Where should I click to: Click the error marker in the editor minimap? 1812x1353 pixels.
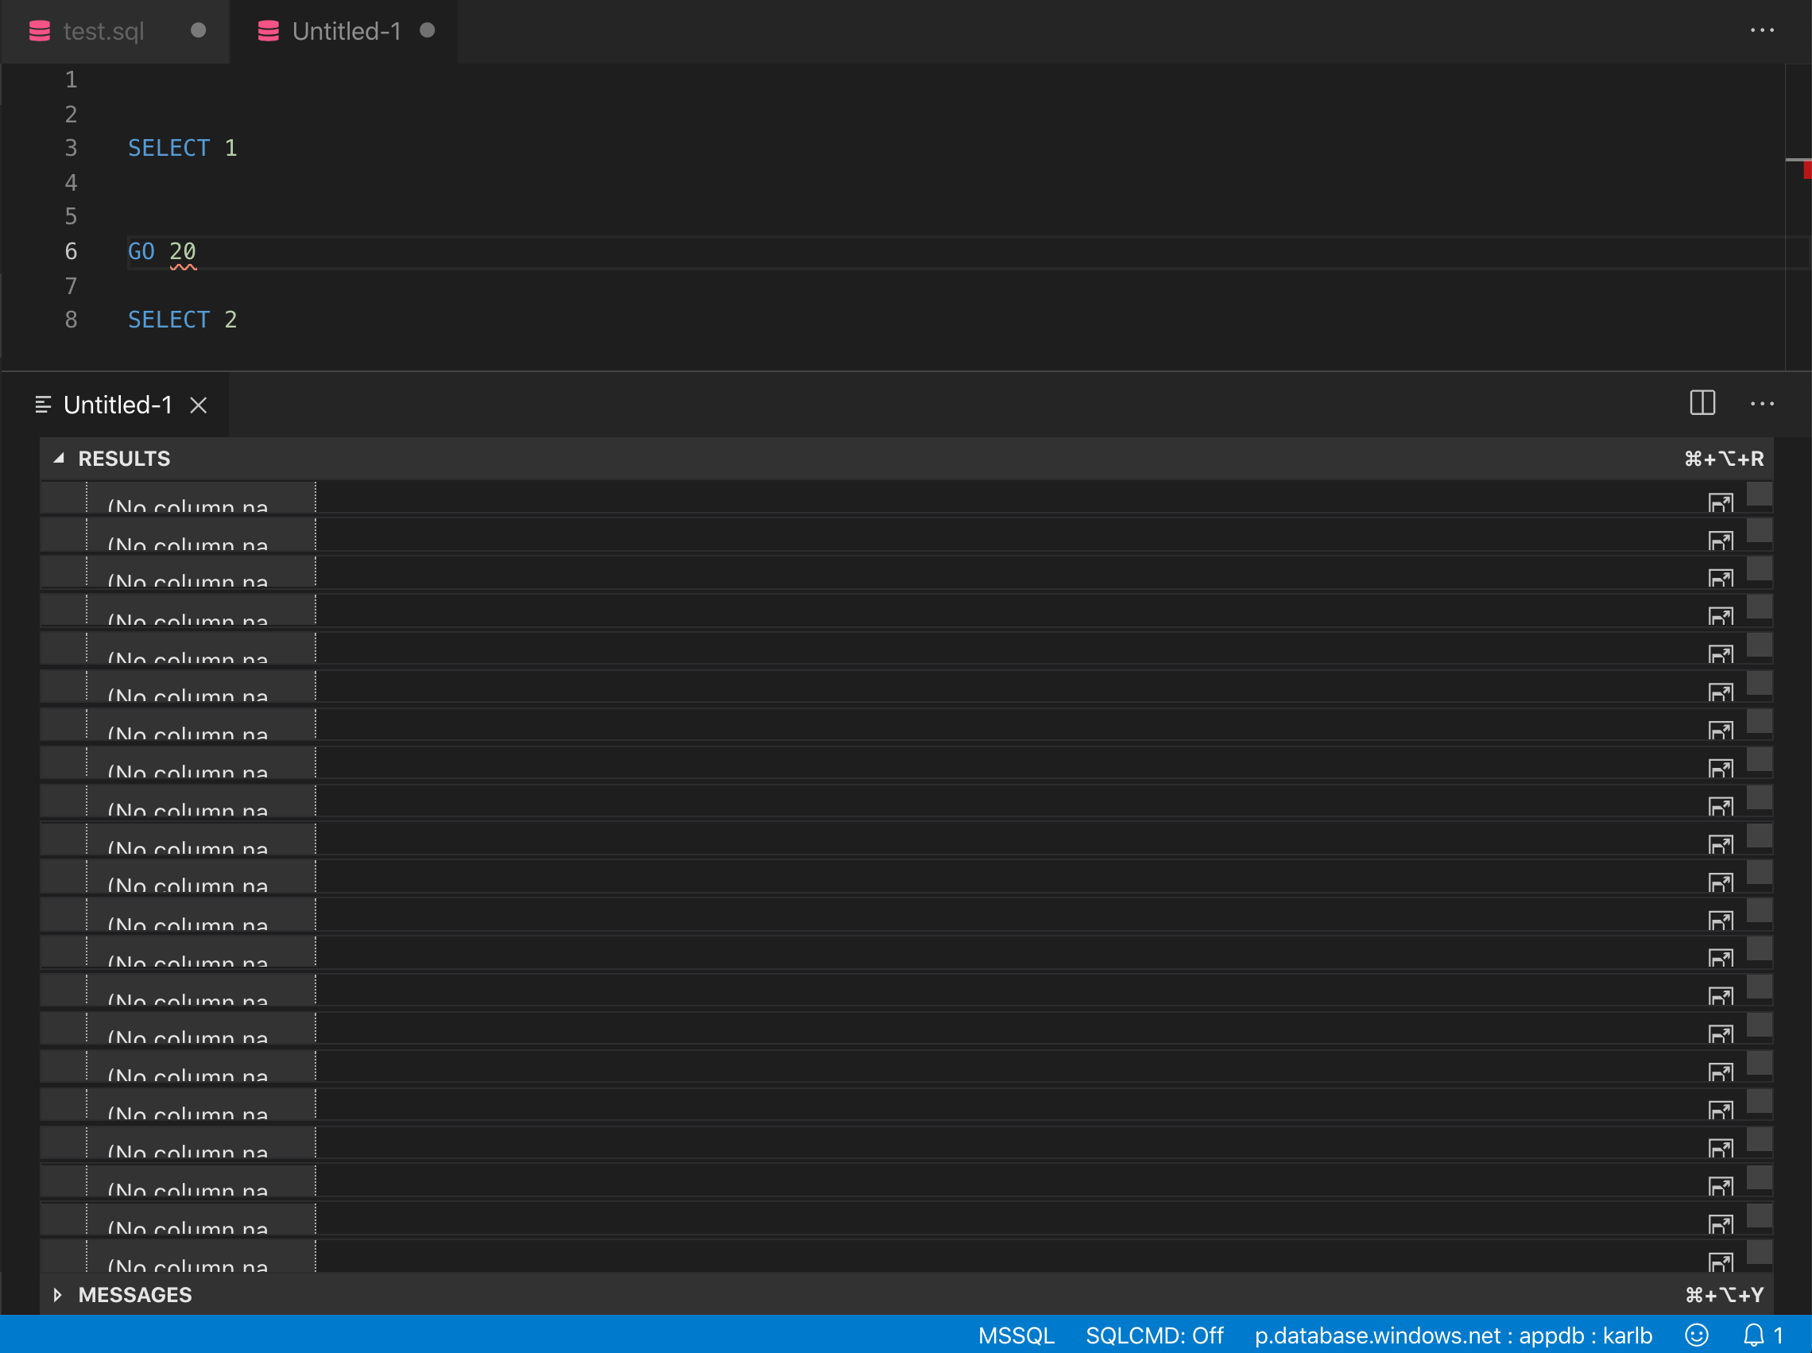click(x=1806, y=169)
